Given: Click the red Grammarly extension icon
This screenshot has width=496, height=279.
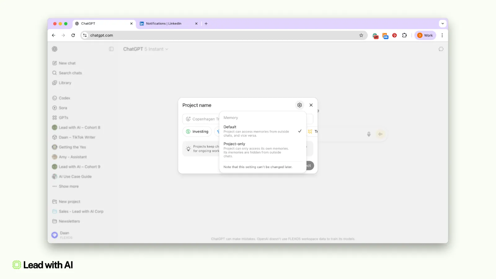Looking at the screenshot, I should pyautogui.click(x=395, y=35).
